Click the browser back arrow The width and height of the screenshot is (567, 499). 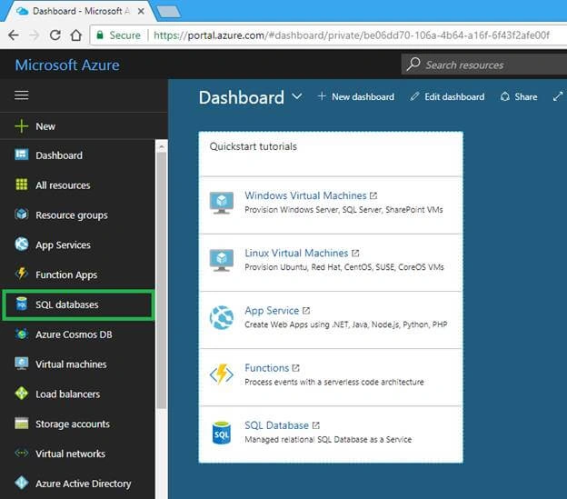(14, 35)
